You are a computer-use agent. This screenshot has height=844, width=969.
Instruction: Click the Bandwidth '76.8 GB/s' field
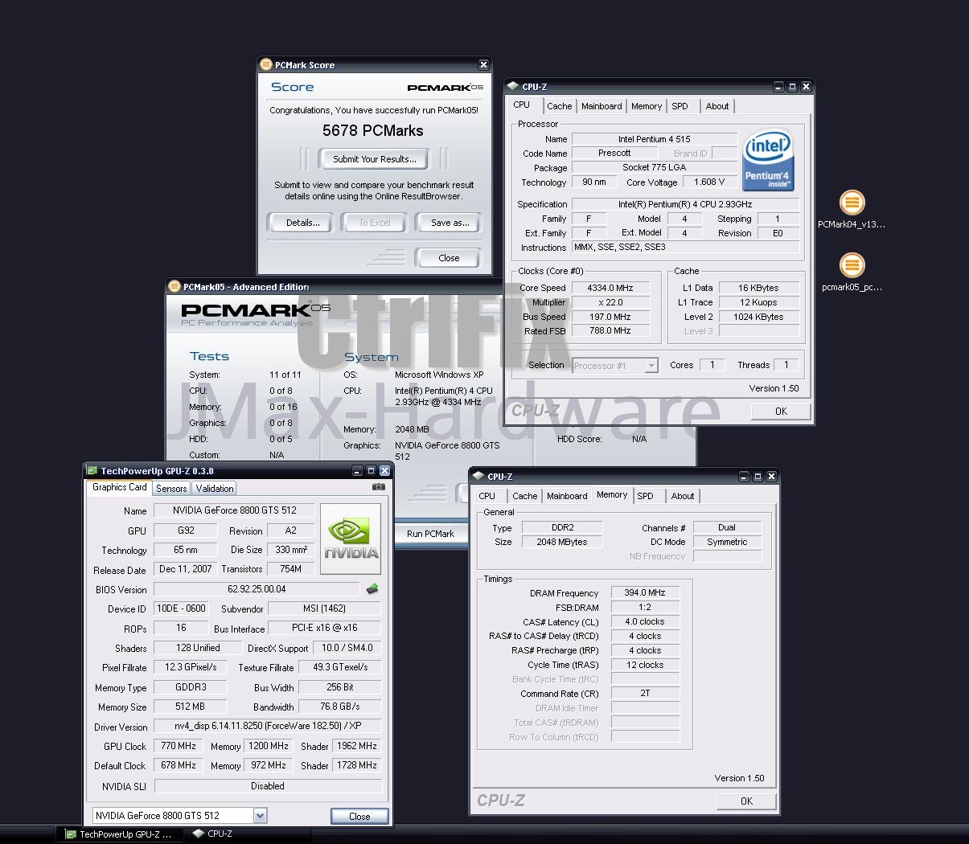(340, 707)
